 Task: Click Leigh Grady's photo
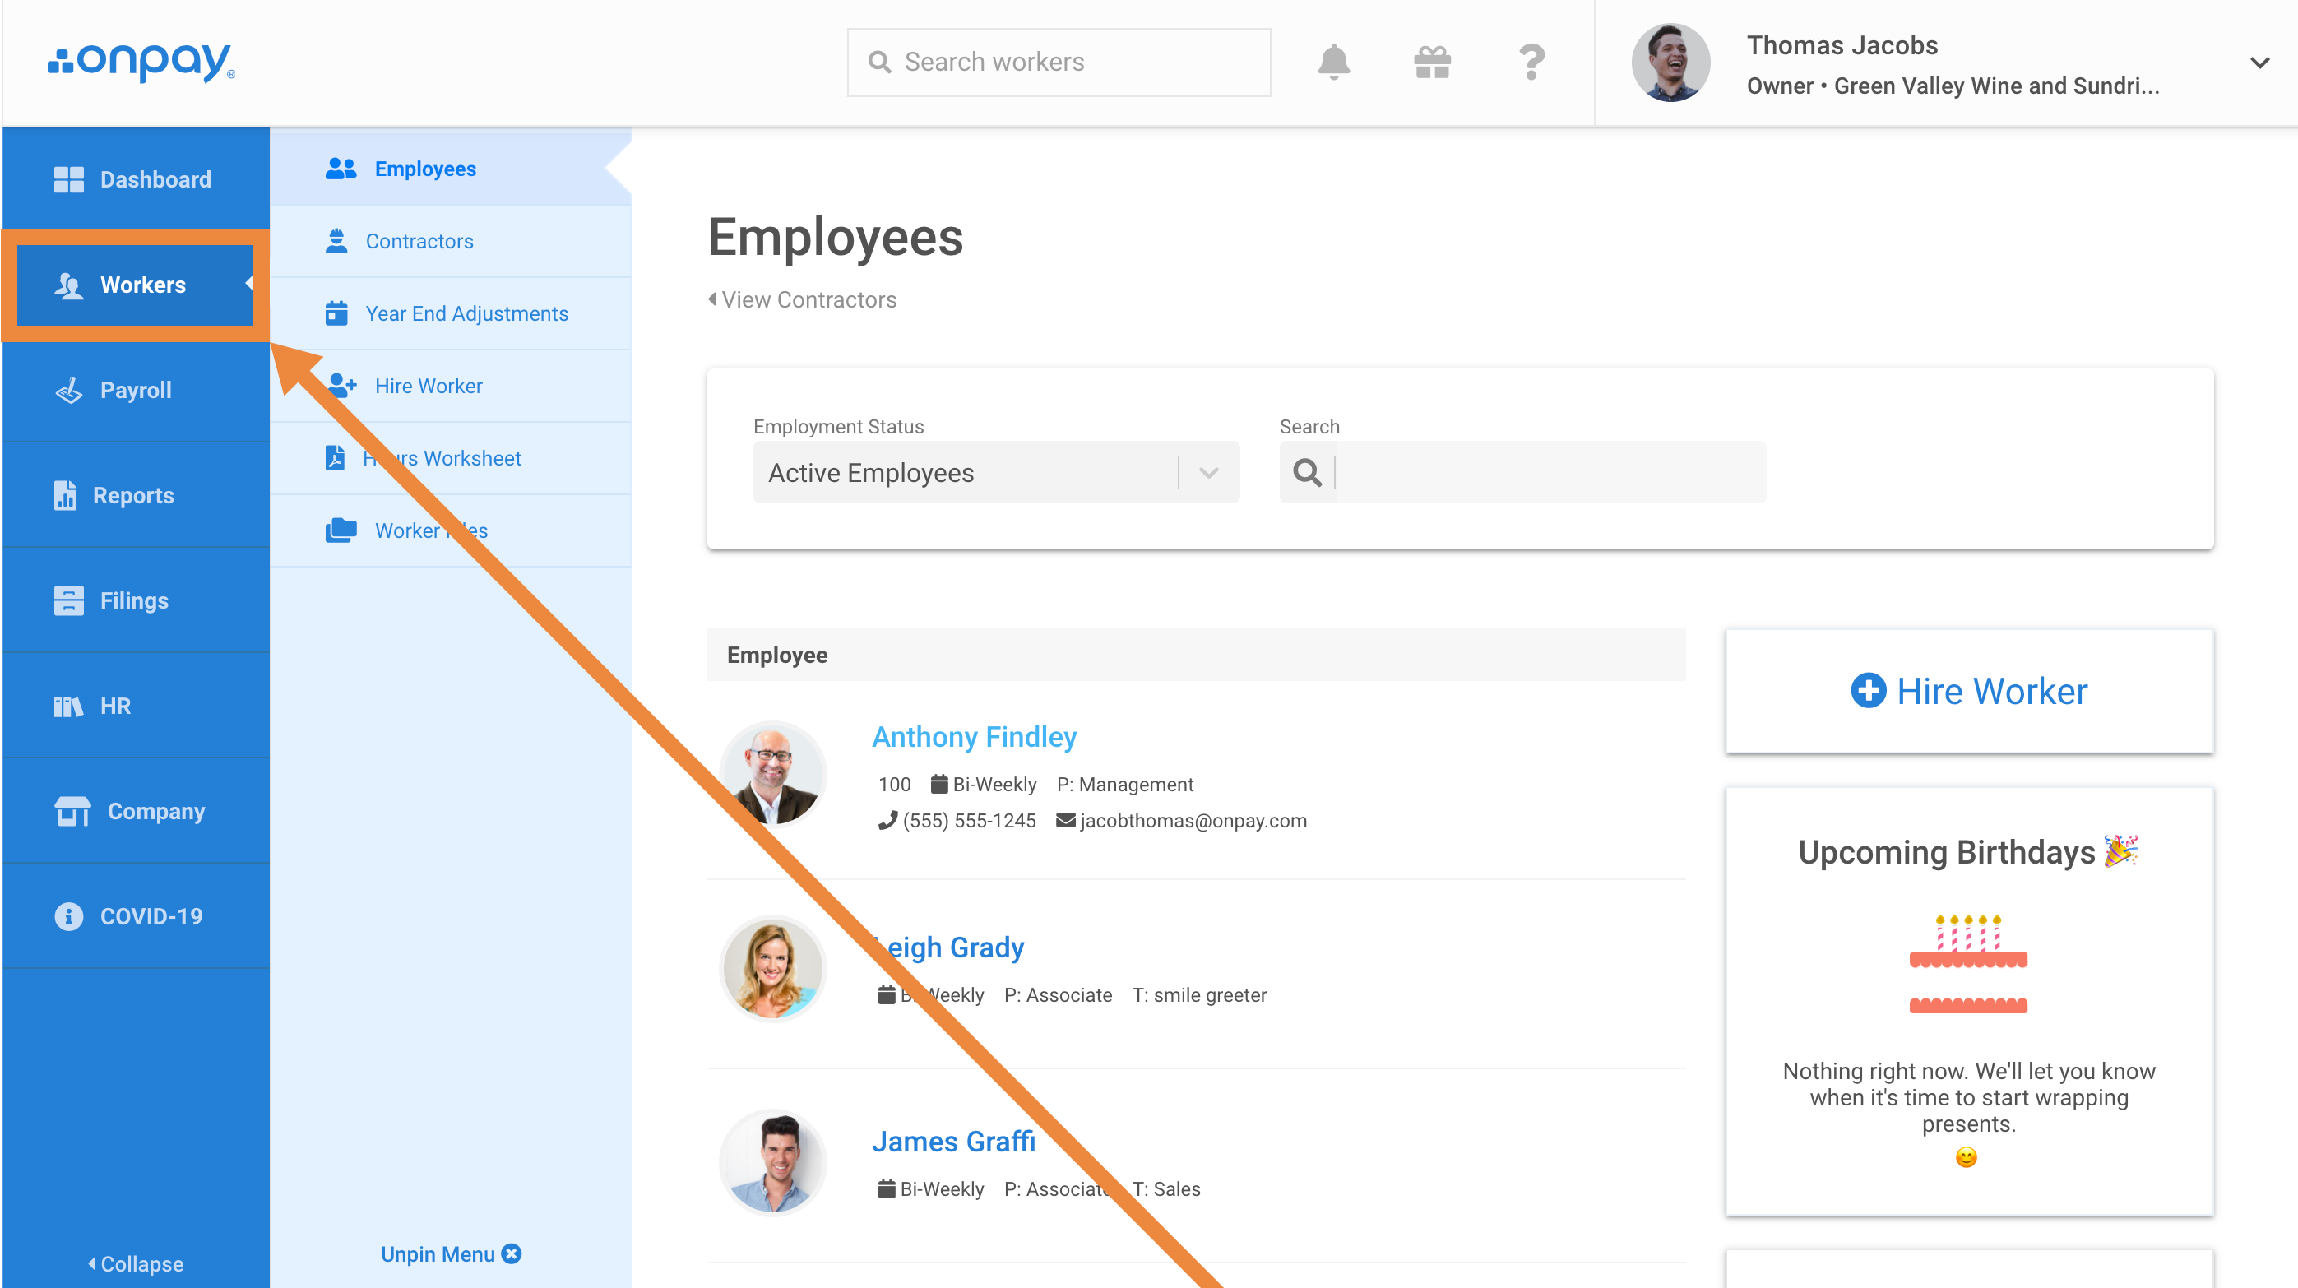click(772, 969)
